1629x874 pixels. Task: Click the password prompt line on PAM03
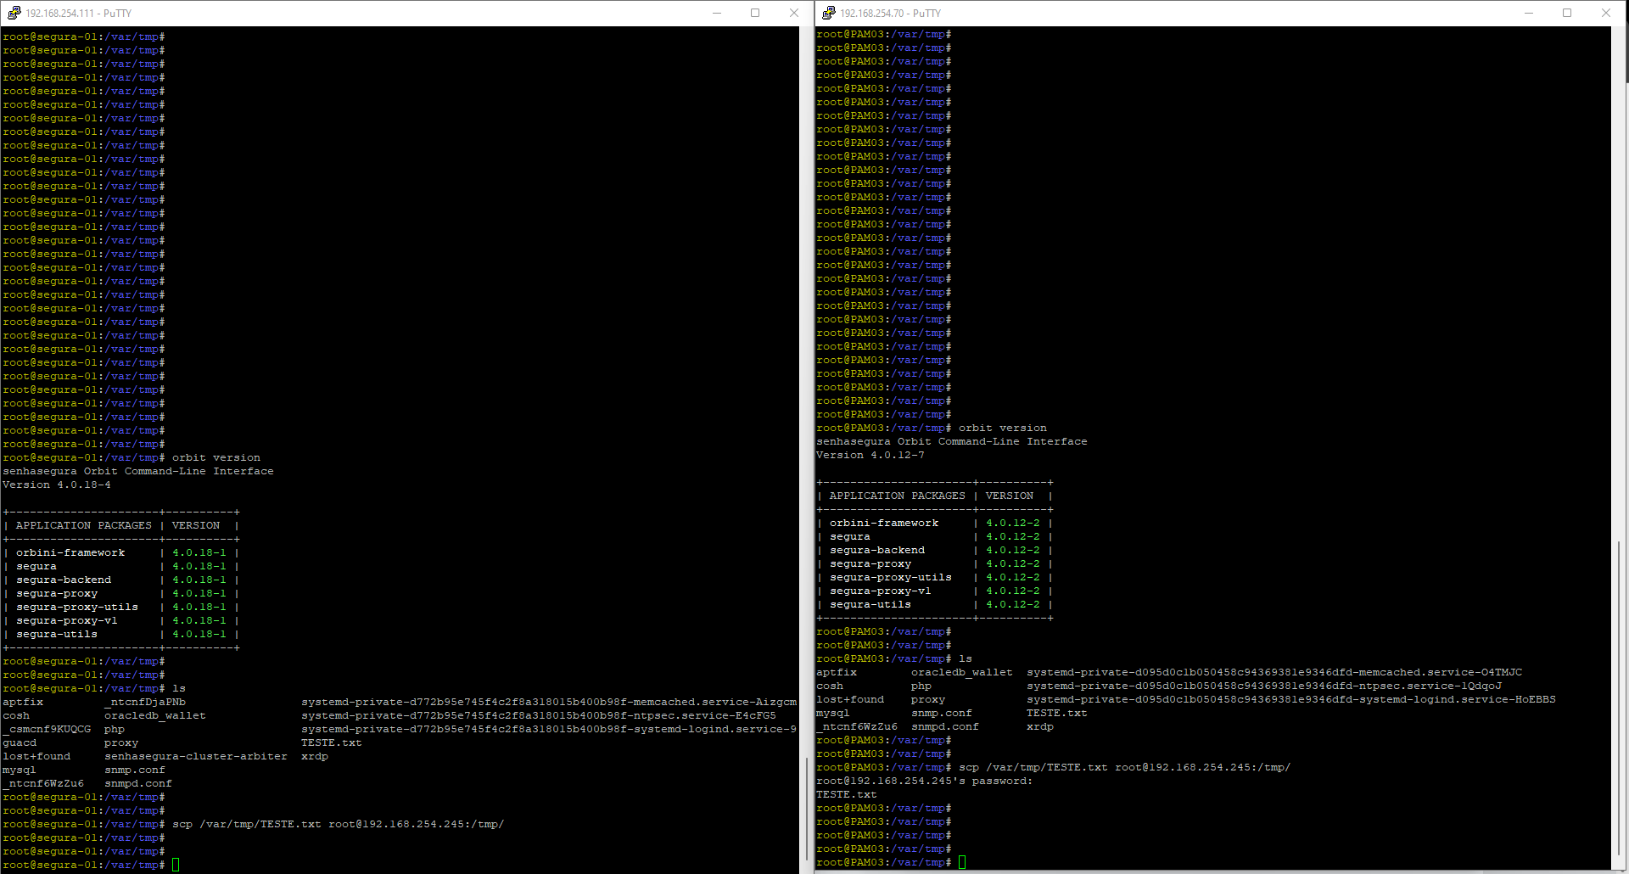(x=924, y=781)
